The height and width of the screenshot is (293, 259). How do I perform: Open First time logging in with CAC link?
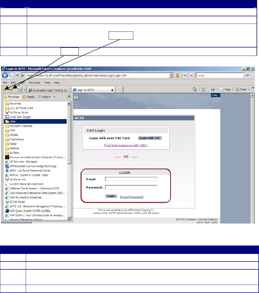(126, 145)
